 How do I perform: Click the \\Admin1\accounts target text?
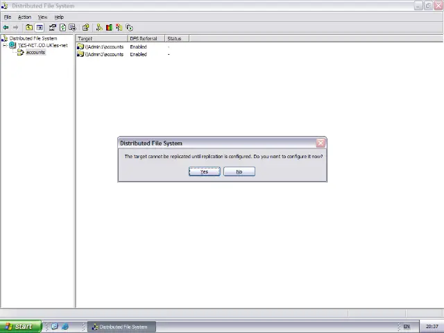(104, 46)
